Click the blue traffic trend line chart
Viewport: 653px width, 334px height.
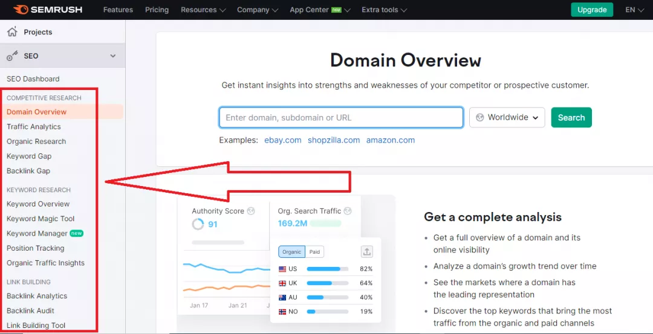click(x=226, y=268)
